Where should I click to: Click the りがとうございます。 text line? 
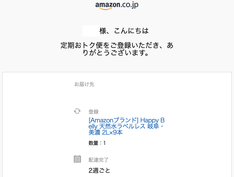116,53
